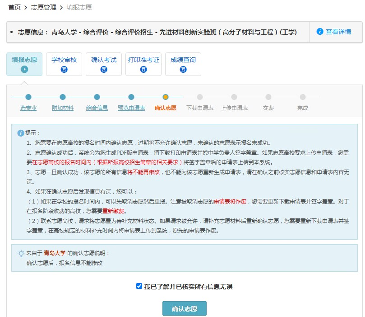This screenshot has height=317, width=365.
Task: Click the info icon beside 查看详情
Action: click(320, 32)
